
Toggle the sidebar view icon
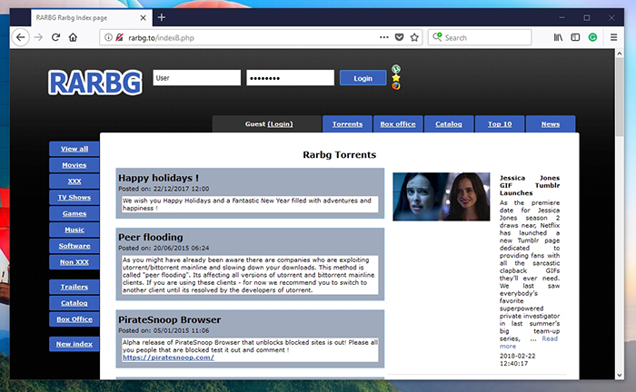point(576,37)
